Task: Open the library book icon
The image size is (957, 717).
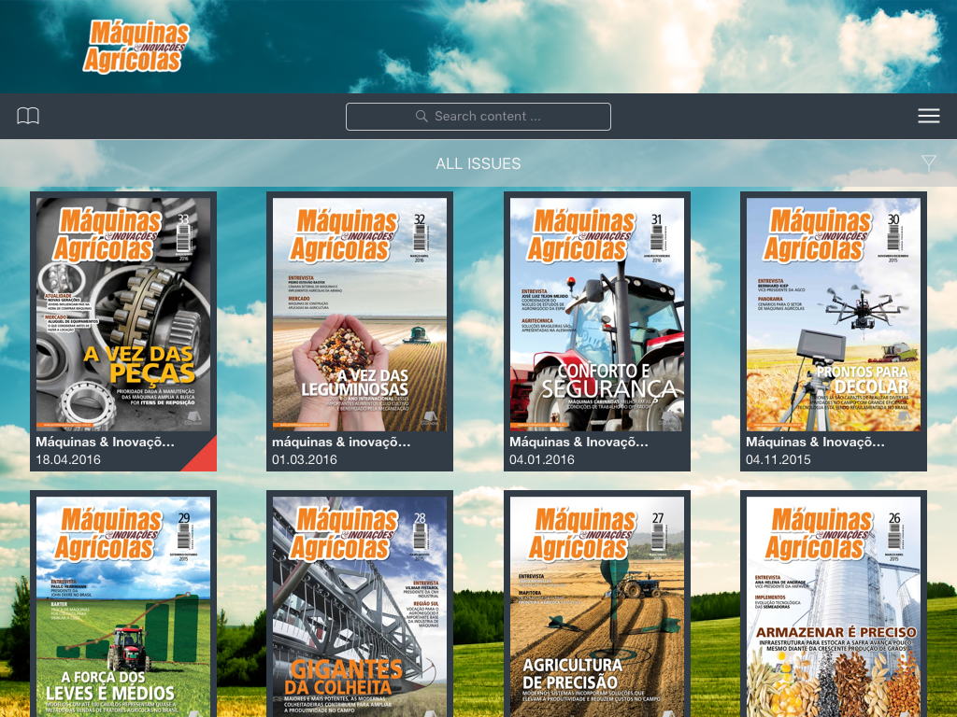Action: click(28, 116)
